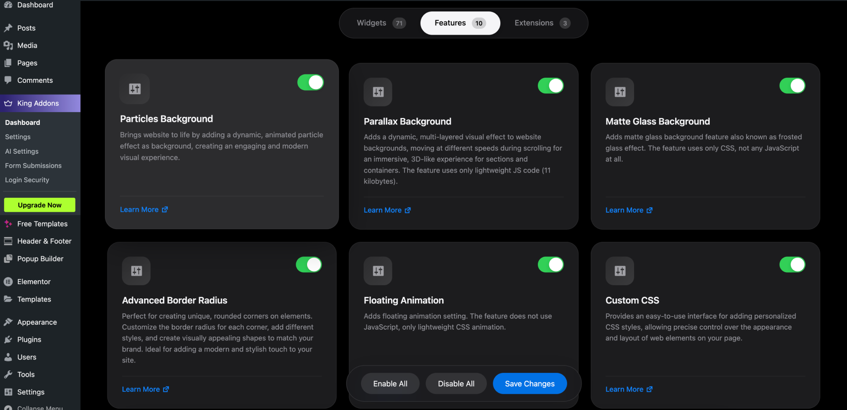Open Learn More link for Matte Glass

[x=624, y=210]
